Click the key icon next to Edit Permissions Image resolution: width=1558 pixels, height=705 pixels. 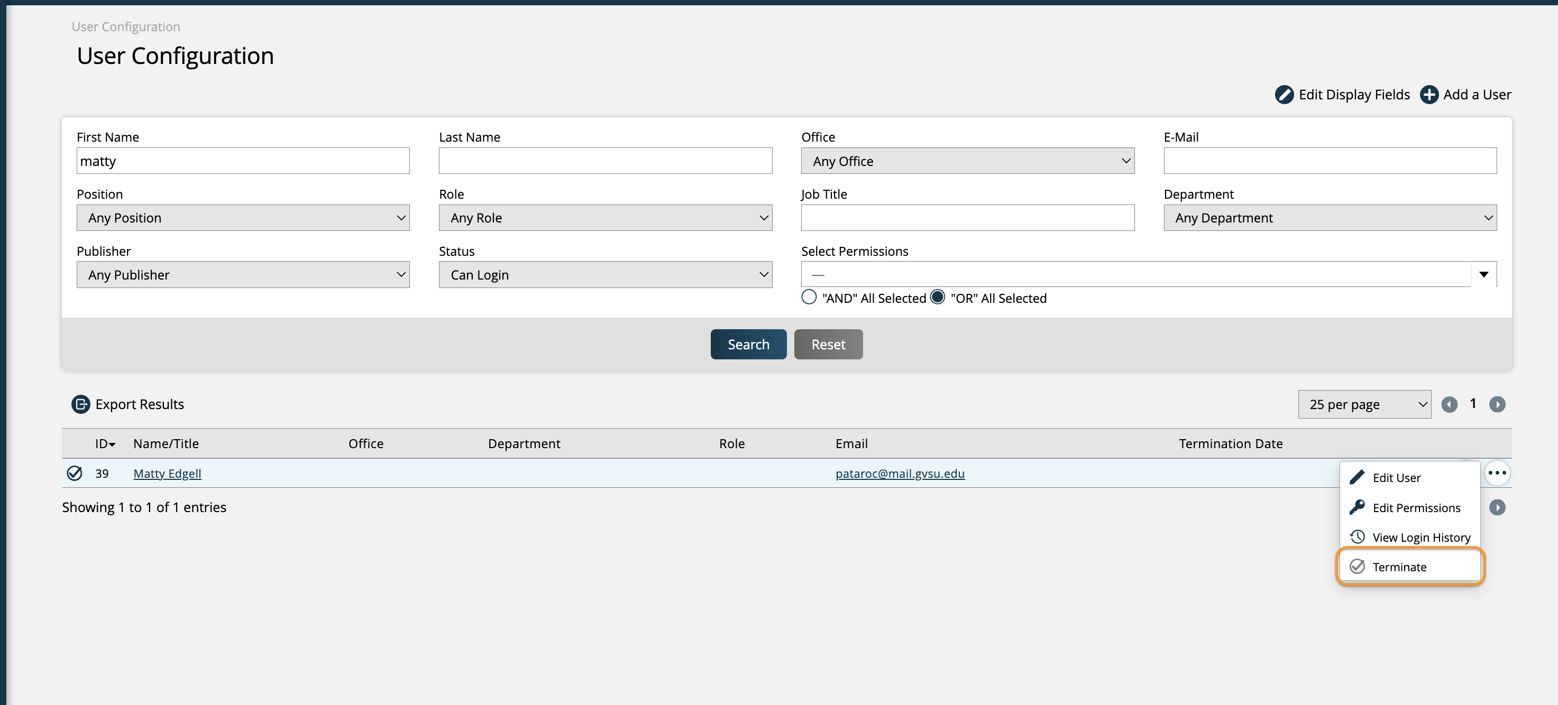[x=1357, y=507]
